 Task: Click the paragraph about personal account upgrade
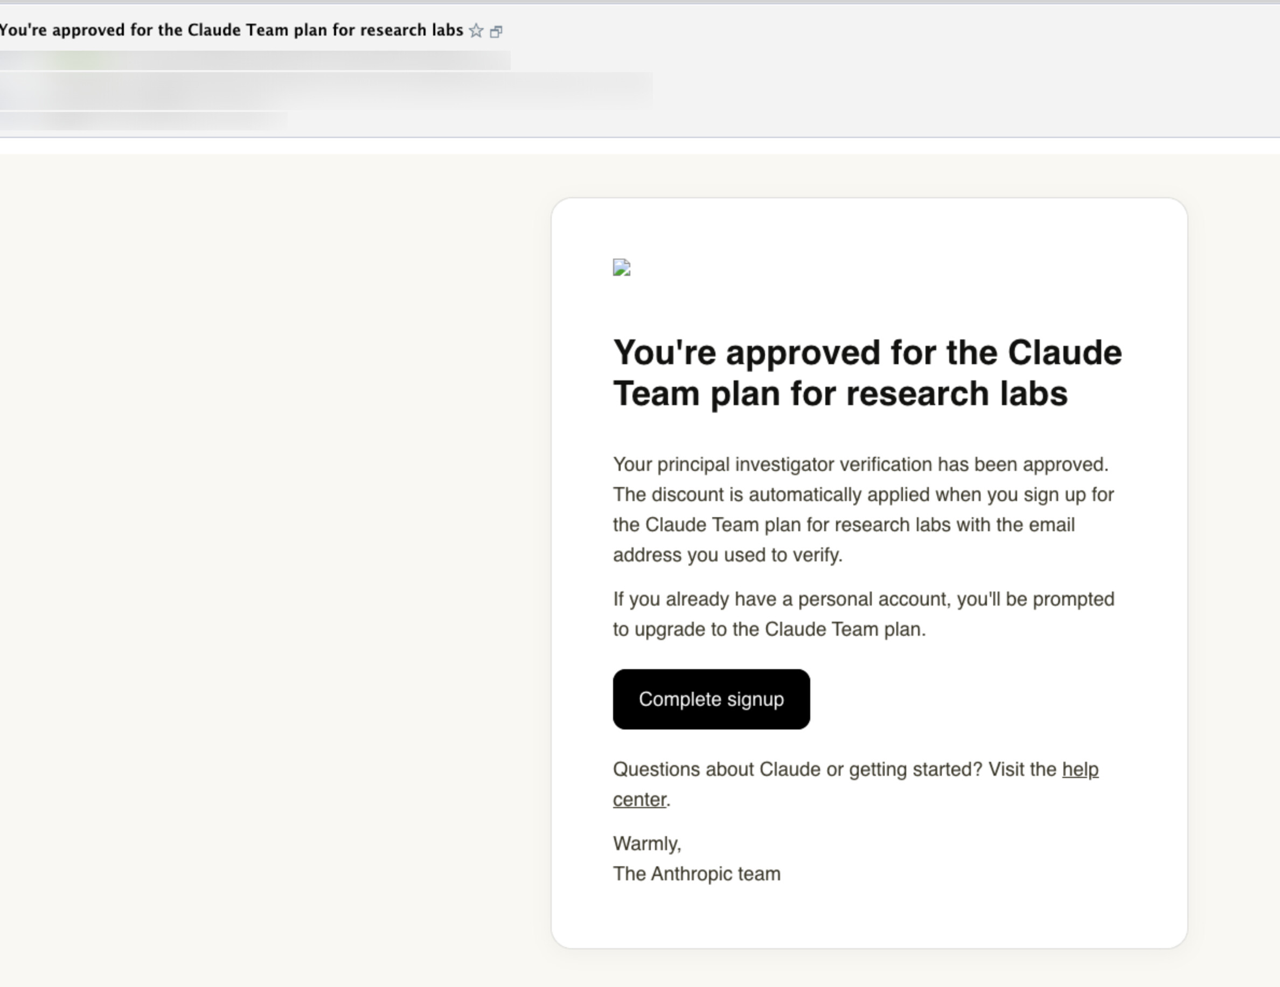point(864,614)
